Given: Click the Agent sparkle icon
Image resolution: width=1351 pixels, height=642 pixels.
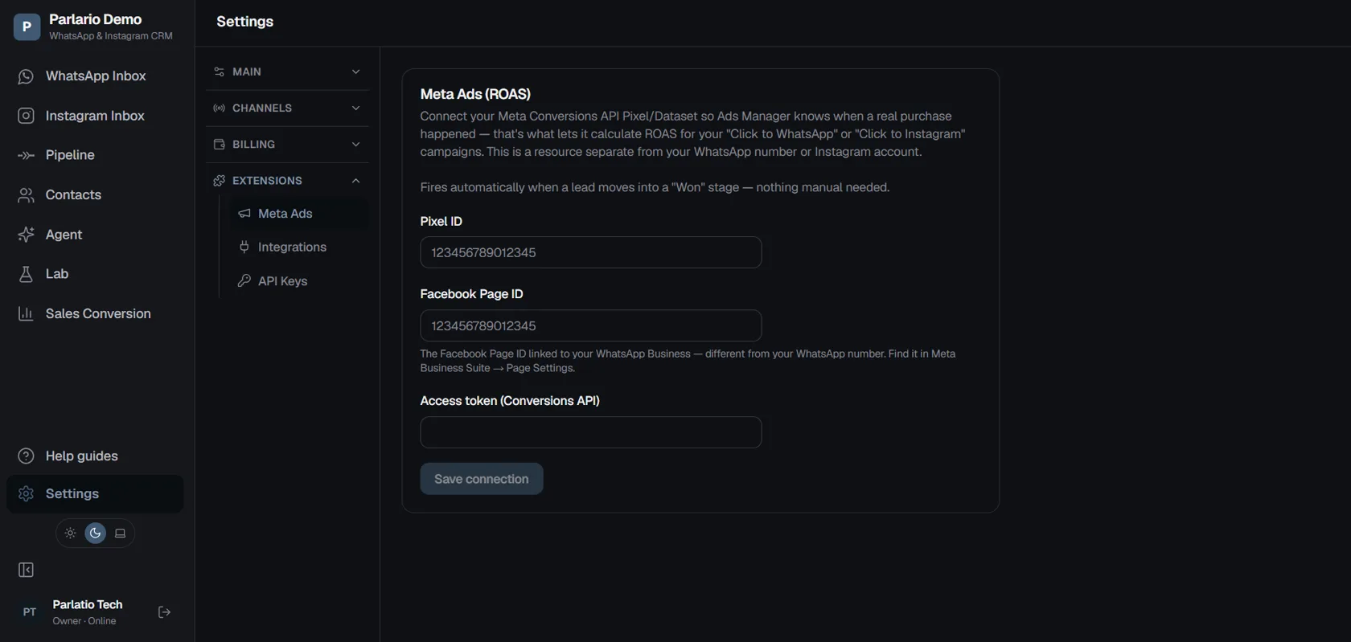Looking at the screenshot, I should (x=26, y=235).
